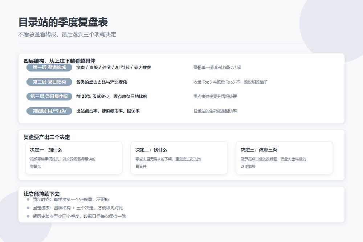Click heading 四层结构，从上往下越看越具体
Viewport: 363px width, 242px height.
click(60, 61)
